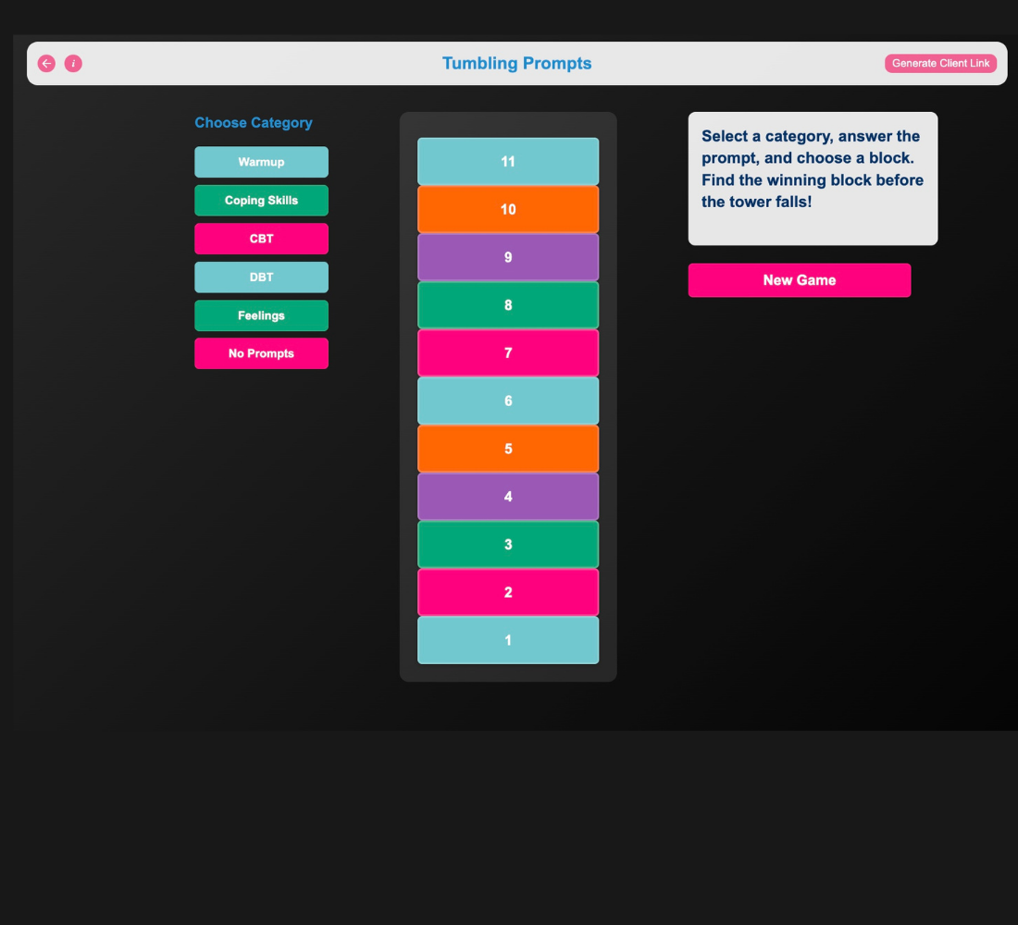Select the Warmup category
1018x925 pixels.
261,162
